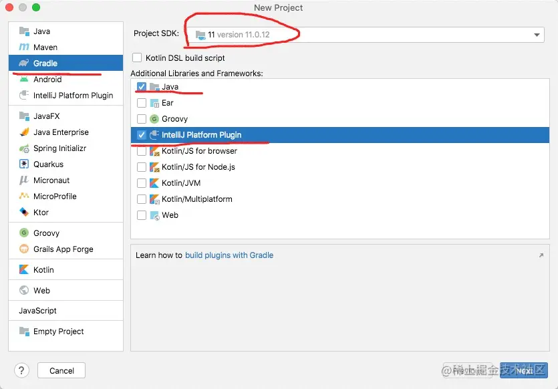Click the Empty Project folder icon

(x=24, y=331)
